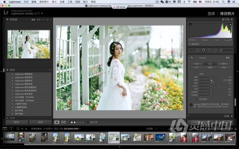Click Lightroom mobile 入门 arrow link
Image resolution: width=239 pixels, height=149 pixels.
pos(42,13)
